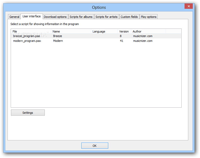Sort by the Version column header
The width and height of the screenshot is (200, 158).
[124, 31]
